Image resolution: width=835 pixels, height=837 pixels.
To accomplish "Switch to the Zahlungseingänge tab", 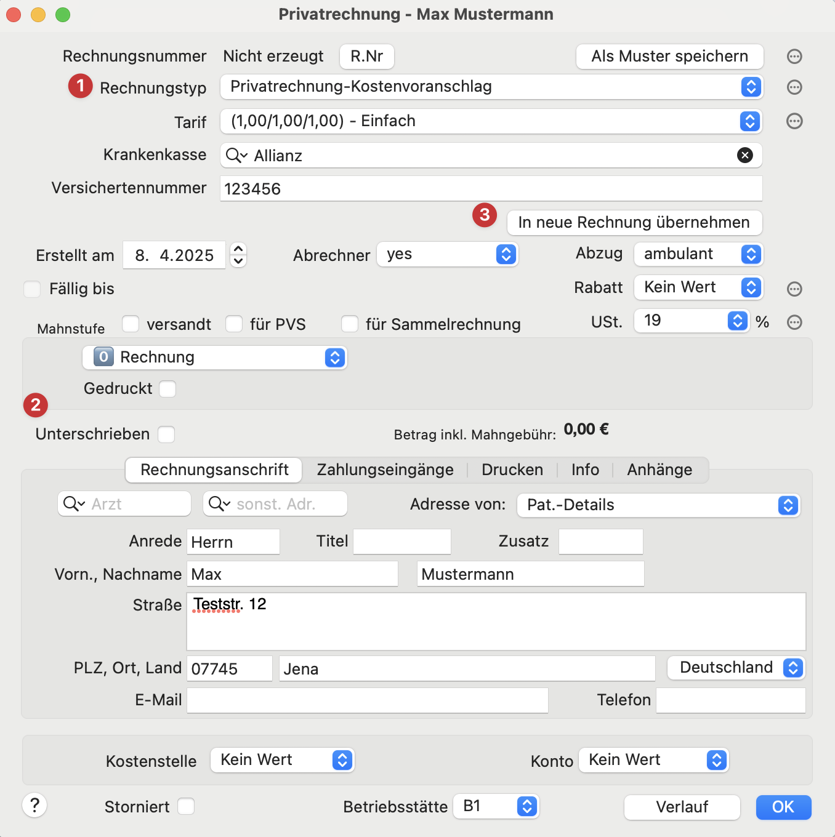I will coord(385,470).
